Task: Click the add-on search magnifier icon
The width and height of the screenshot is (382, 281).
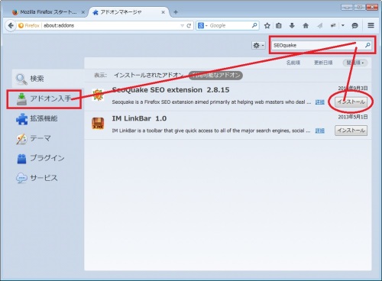Action: click(x=367, y=45)
